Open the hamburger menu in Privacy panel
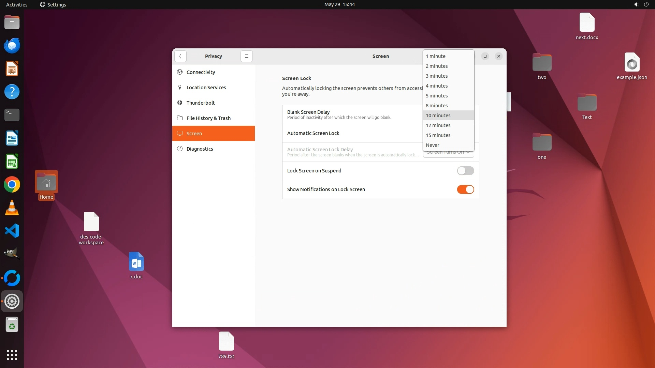Viewport: 655px width, 368px height. pos(246,56)
